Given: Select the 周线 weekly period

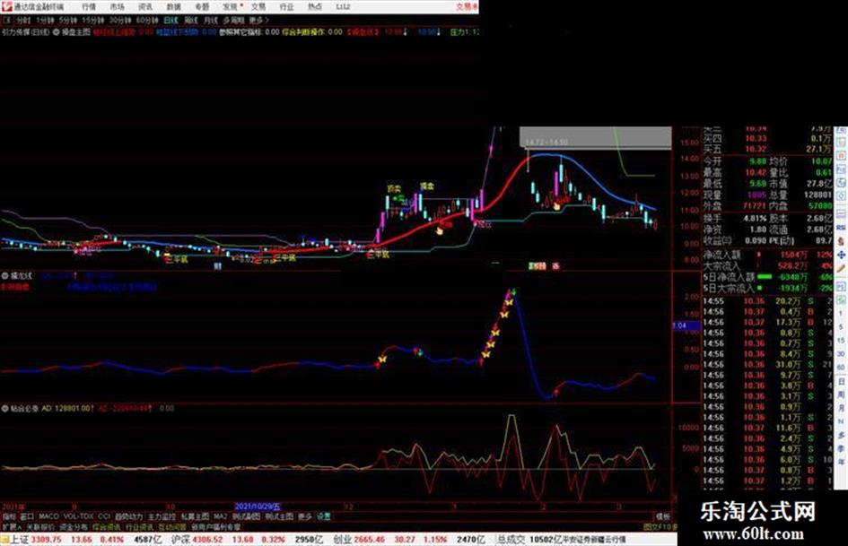Looking at the screenshot, I should (191, 20).
